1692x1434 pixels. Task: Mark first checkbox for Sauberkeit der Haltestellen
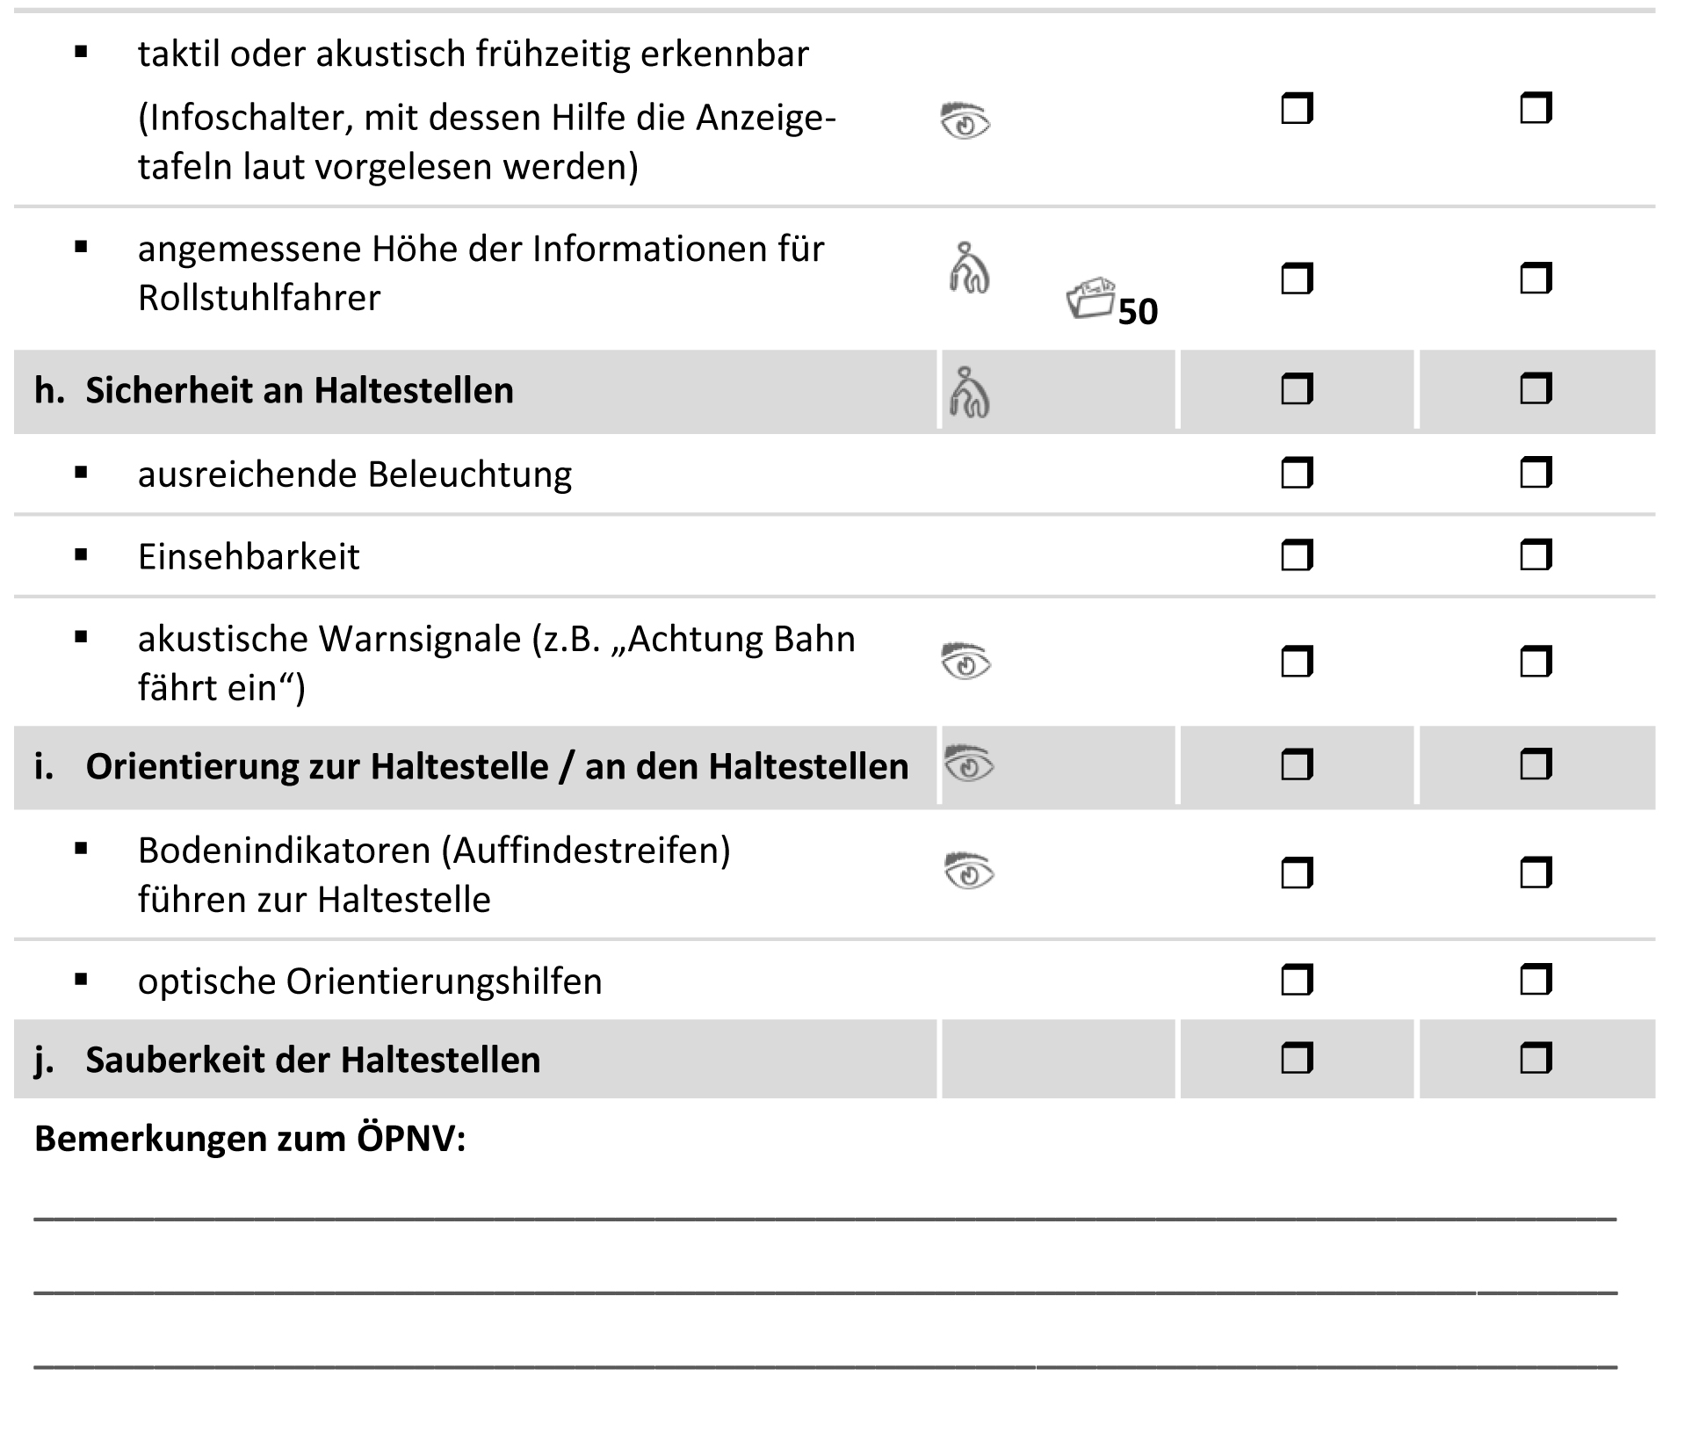coord(1297,1059)
